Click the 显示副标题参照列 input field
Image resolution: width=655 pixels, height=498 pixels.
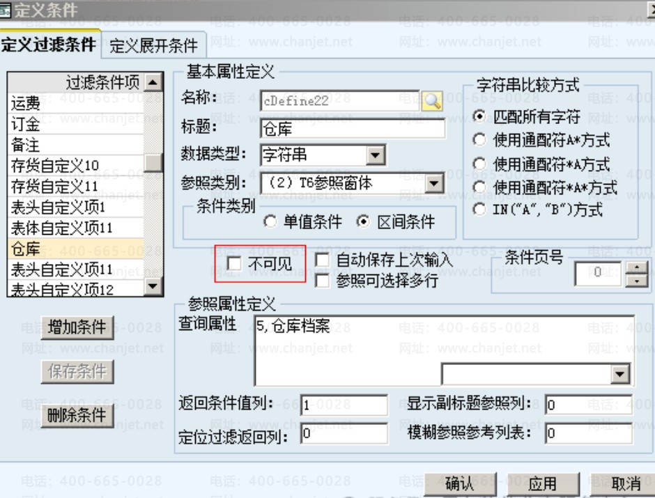pyautogui.click(x=589, y=405)
